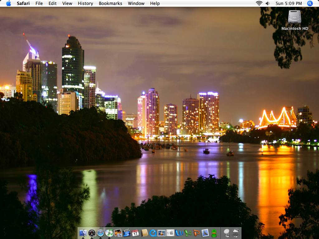319x239 pixels.
Task: Open the History menu
Action: click(x=85, y=3)
